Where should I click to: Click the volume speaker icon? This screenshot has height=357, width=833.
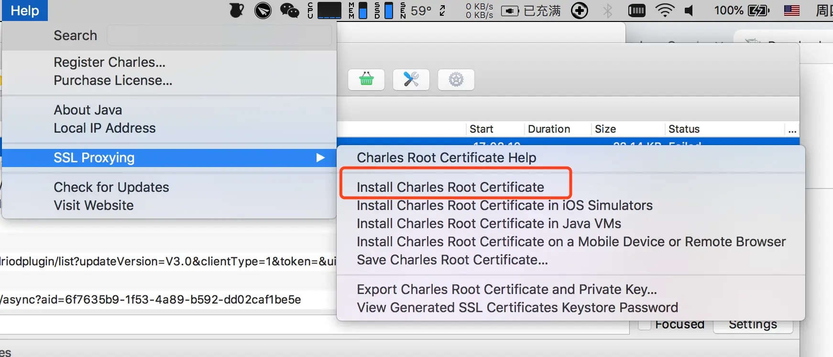click(x=689, y=10)
